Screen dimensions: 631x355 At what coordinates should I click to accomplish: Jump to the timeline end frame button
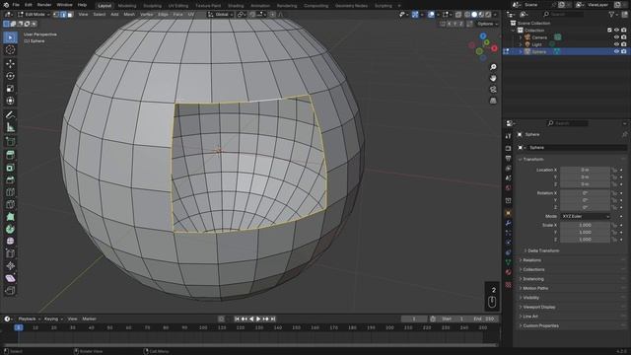(273, 319)
